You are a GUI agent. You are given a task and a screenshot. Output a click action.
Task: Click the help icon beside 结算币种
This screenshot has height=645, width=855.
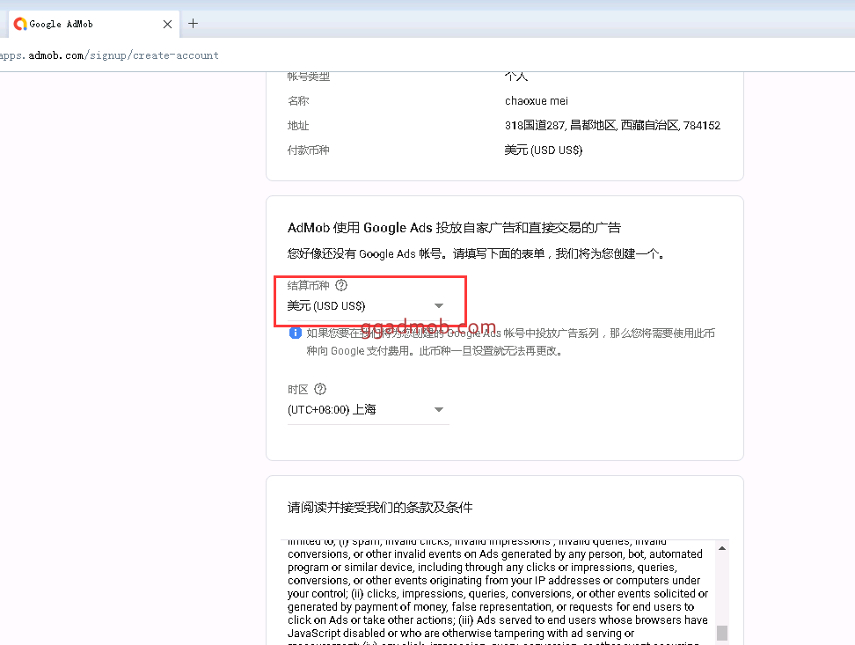pyautogui.click(x=341, y=285)
